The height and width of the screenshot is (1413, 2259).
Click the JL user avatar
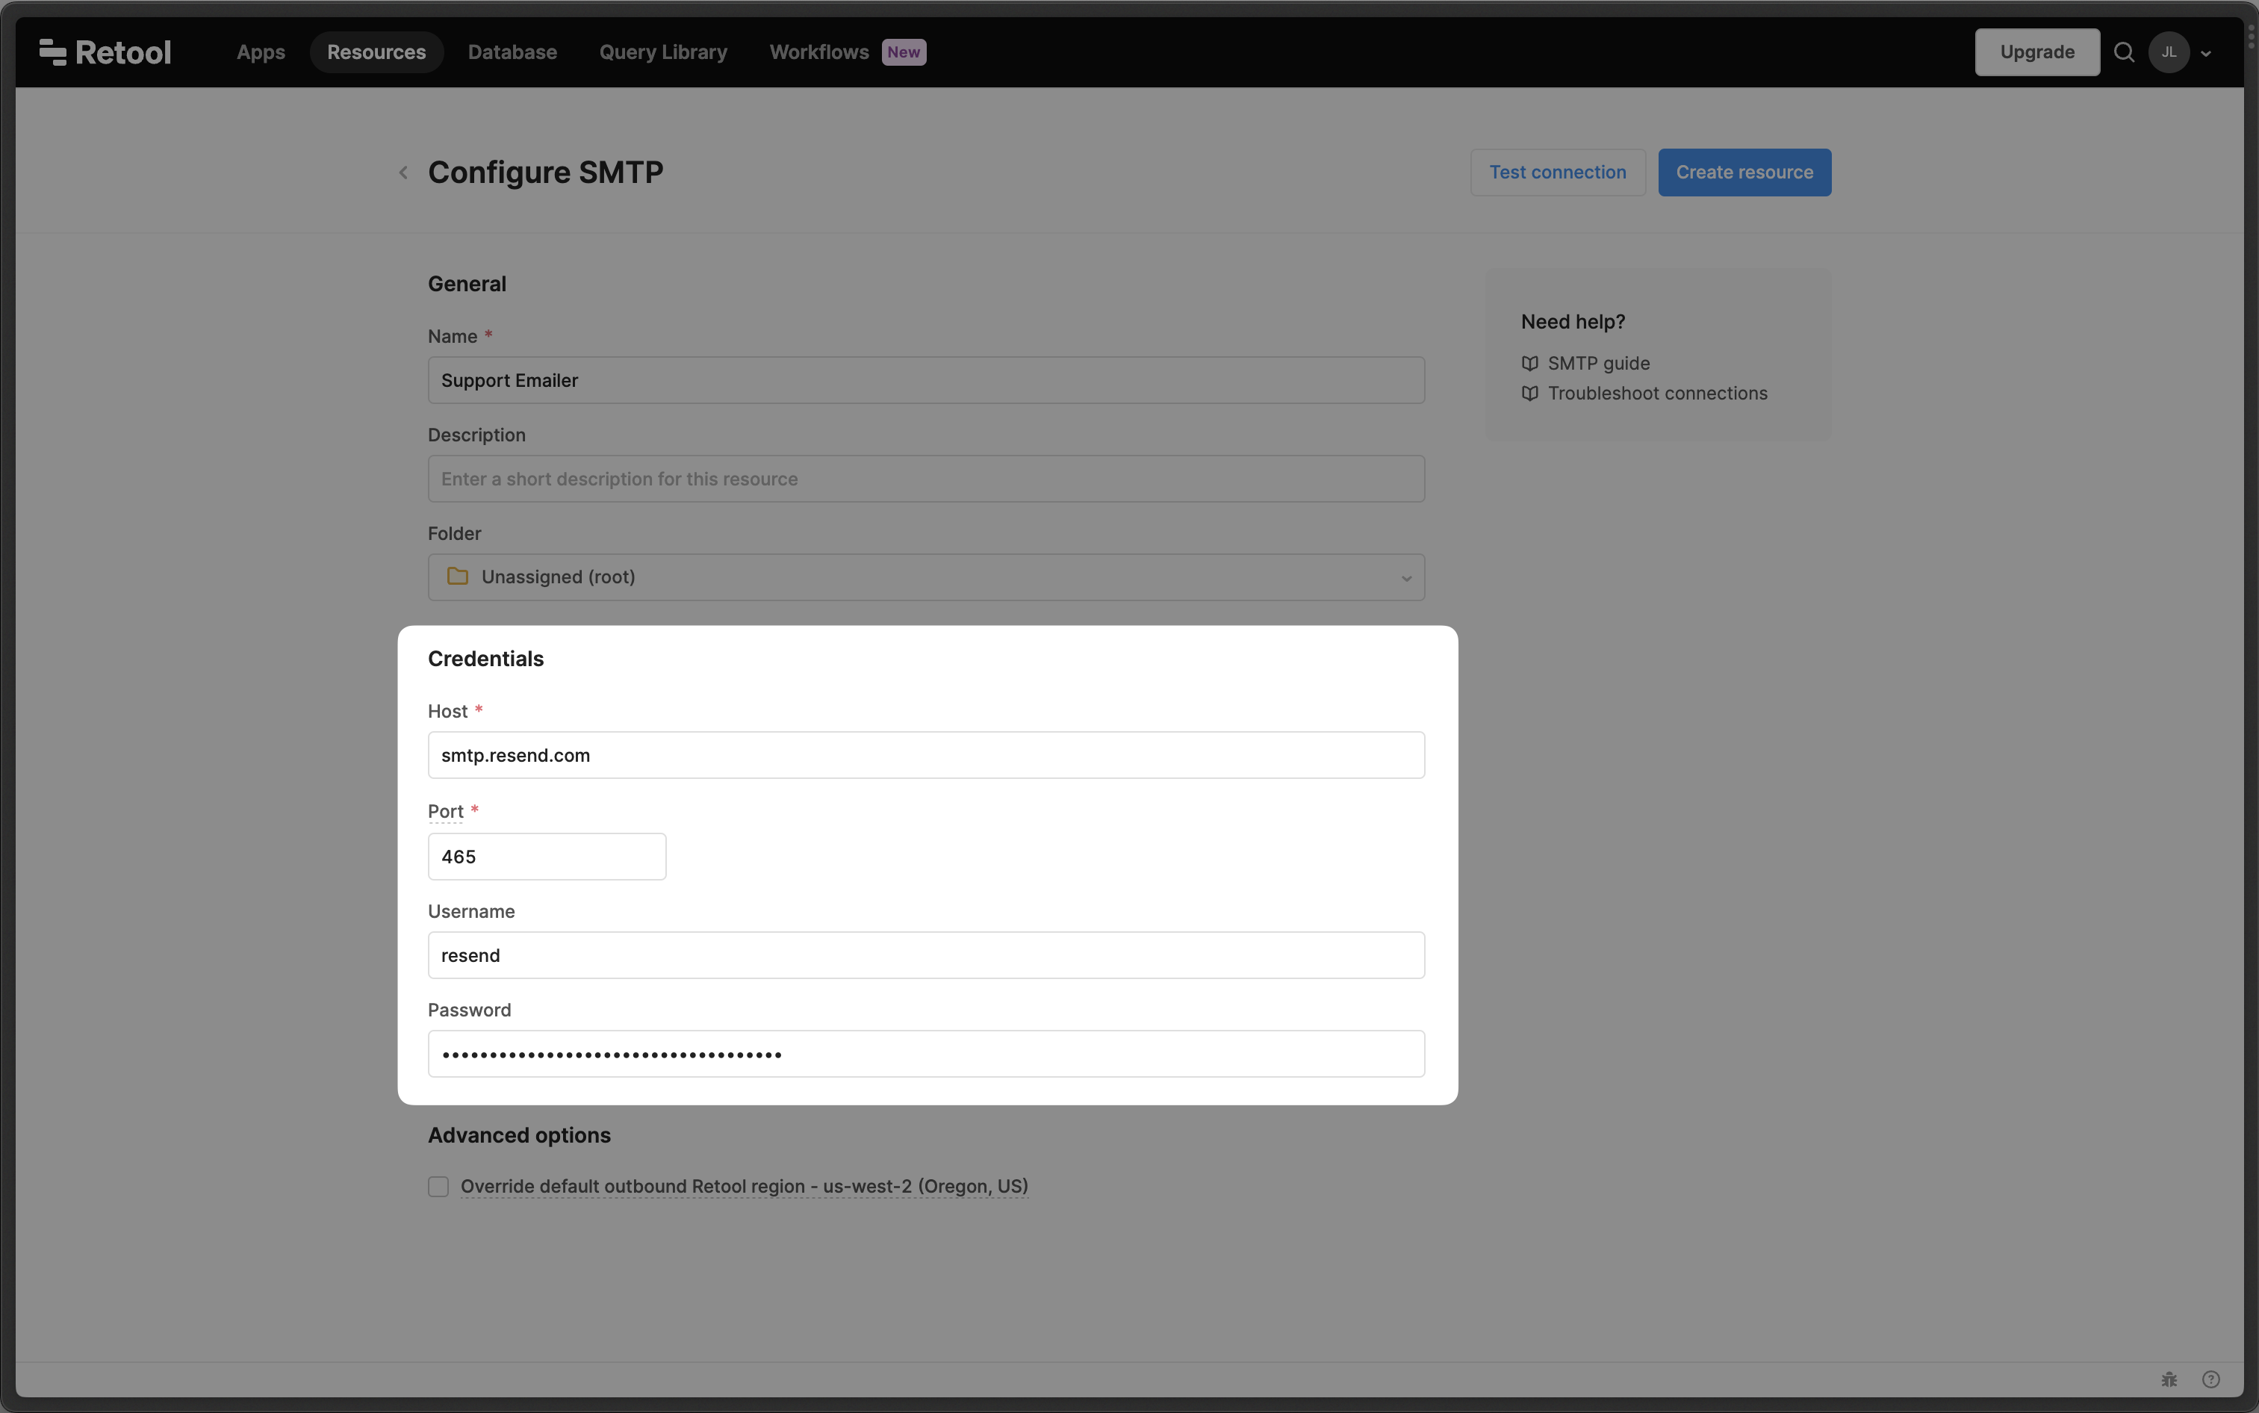coord(2169,52)
